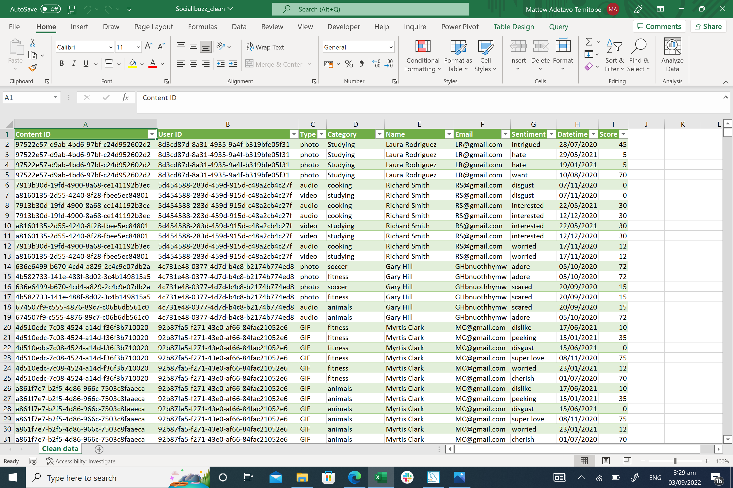Click Increase Decimal icon

pyautogui.click(x=376, y=64)
